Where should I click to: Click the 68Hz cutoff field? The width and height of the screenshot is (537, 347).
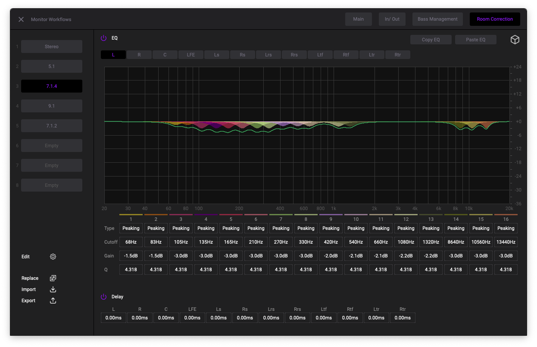coord(131,242)
